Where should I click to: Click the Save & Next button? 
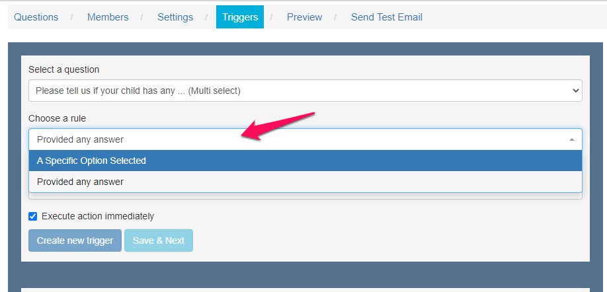pos(159,240)
